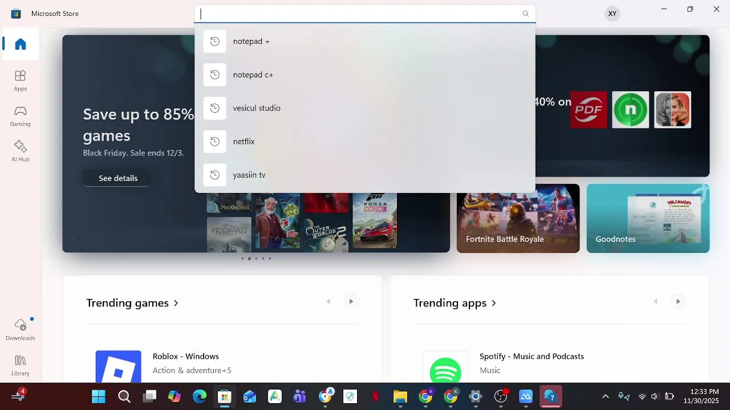Screen dimensions: 730x410
Task: Click the portrait photo app icon in banner
Action: click(x=672, y=109)
